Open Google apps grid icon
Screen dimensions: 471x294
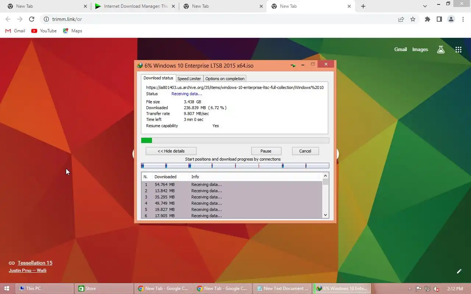458,50
